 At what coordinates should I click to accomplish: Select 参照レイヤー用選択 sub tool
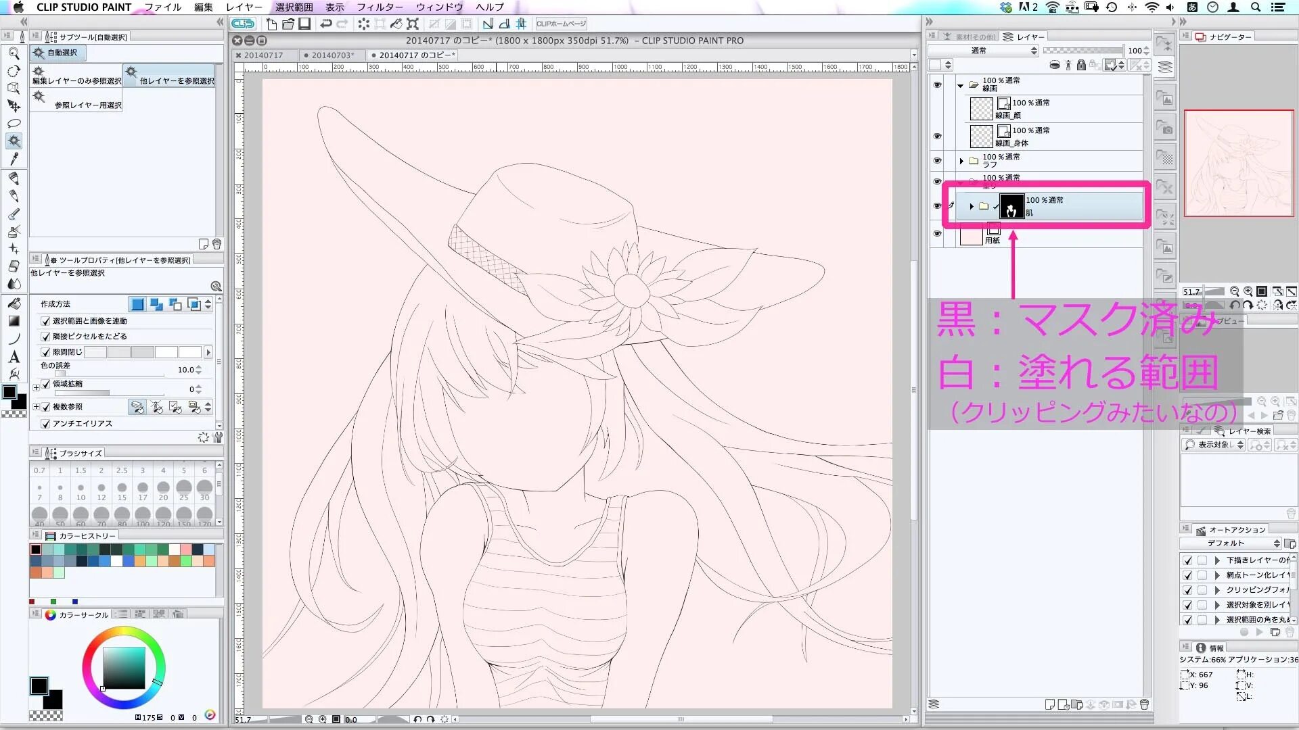(76, 101)
